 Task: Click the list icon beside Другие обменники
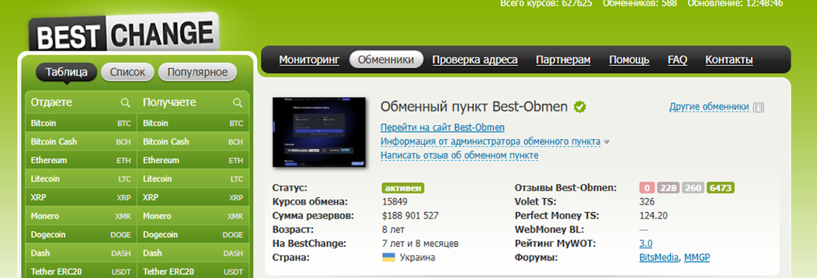click(x=759, y=107)
